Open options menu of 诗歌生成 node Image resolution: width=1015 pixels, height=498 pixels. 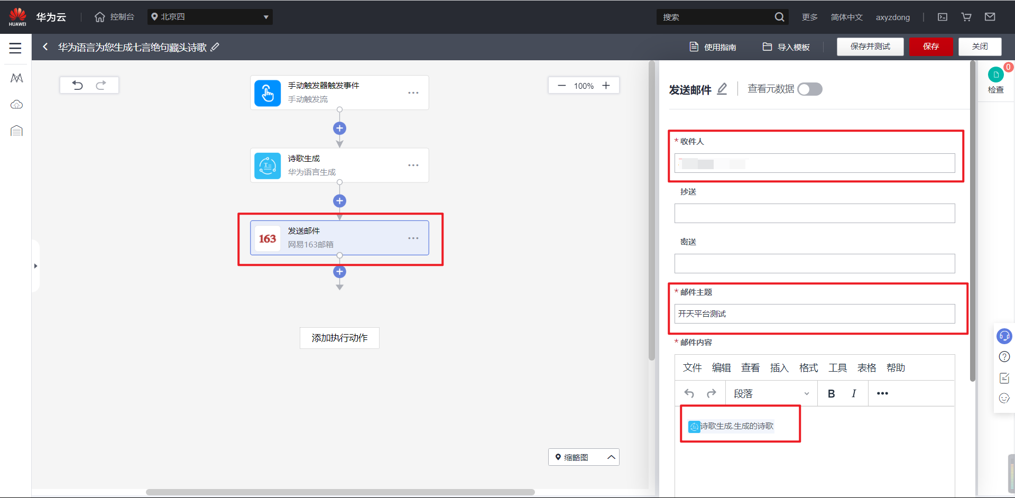413,165
